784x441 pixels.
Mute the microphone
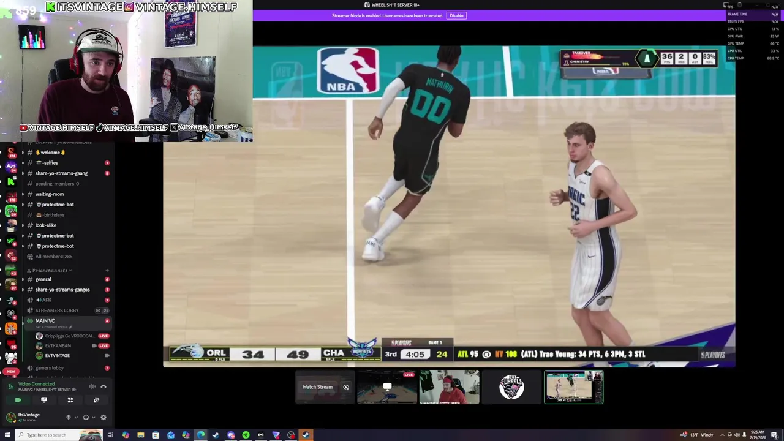[x=69, y=418]
